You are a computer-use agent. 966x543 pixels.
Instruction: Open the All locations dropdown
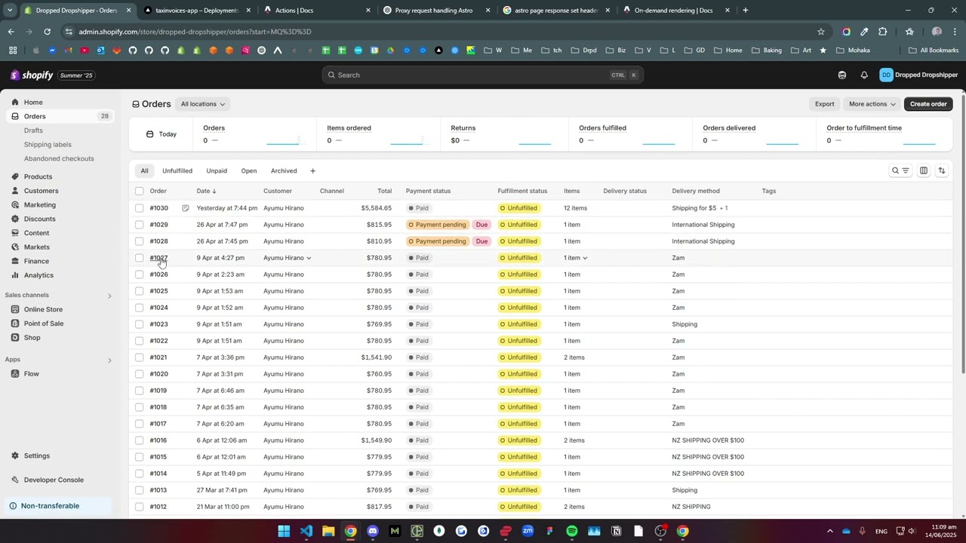tap(202, 104)
